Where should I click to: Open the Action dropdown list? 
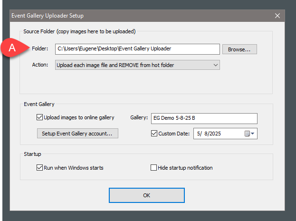137,65
